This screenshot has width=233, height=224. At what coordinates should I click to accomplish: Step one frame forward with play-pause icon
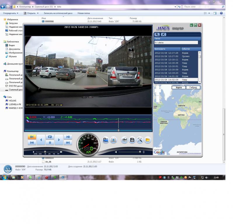tap(68, 137)
